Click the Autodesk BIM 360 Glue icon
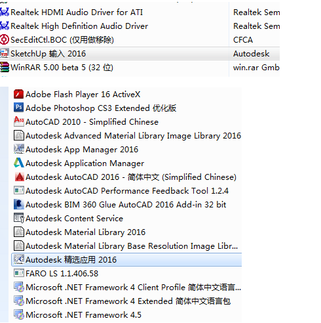321x323 pixels. pos(18,204)
